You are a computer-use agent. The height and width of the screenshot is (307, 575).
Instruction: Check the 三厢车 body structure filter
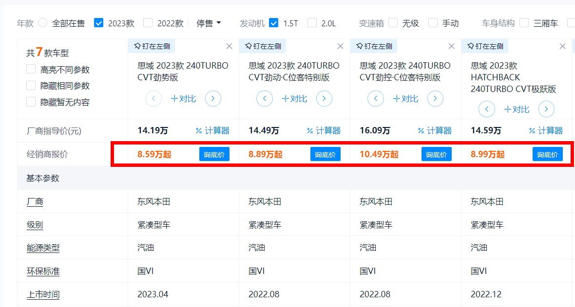523,23
